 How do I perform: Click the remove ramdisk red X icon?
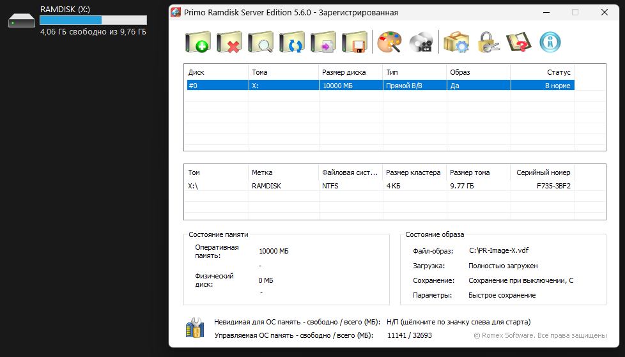click(229, 43)
